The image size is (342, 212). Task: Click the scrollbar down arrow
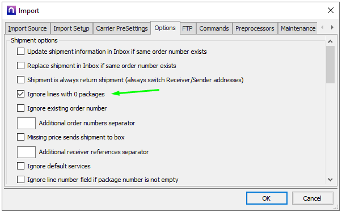tap(331, 180)
